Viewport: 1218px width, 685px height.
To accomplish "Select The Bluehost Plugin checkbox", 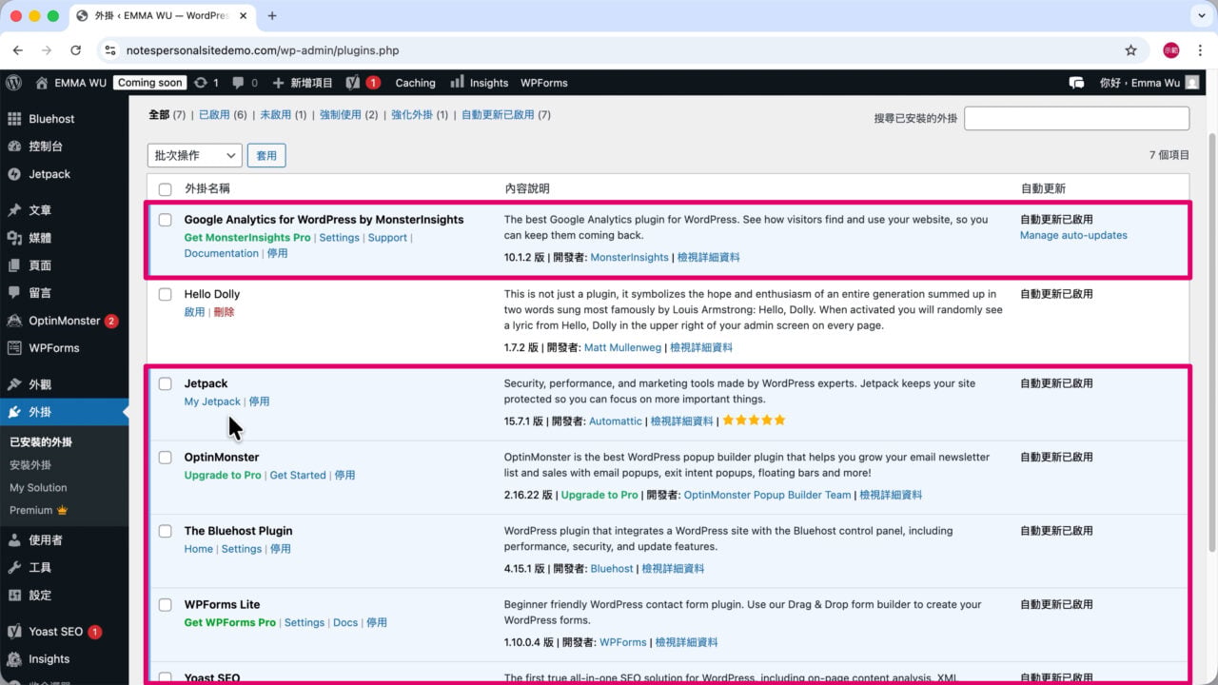I will (166, 532).
